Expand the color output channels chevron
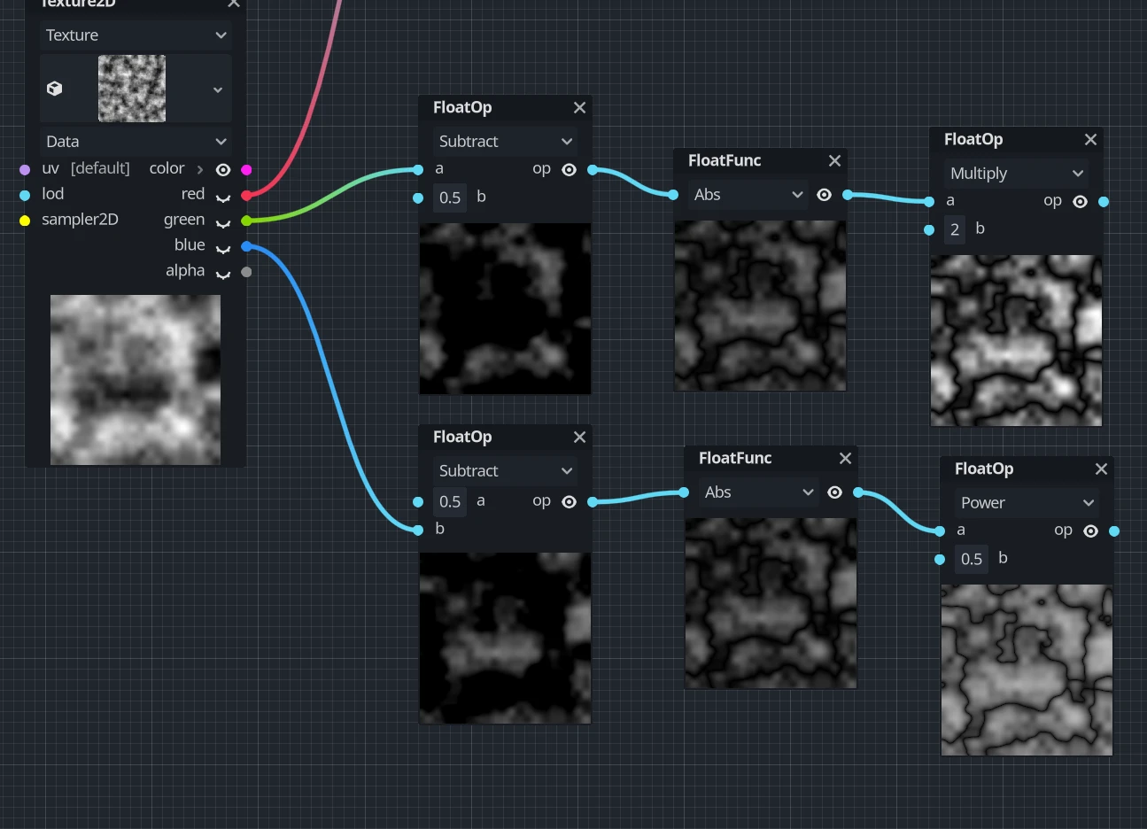 (x=200, y=169)
